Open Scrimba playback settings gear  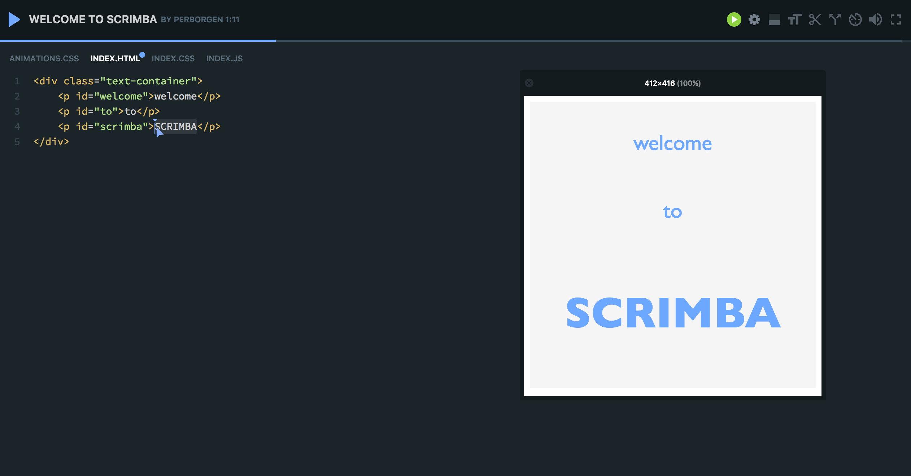coord(754,19)
